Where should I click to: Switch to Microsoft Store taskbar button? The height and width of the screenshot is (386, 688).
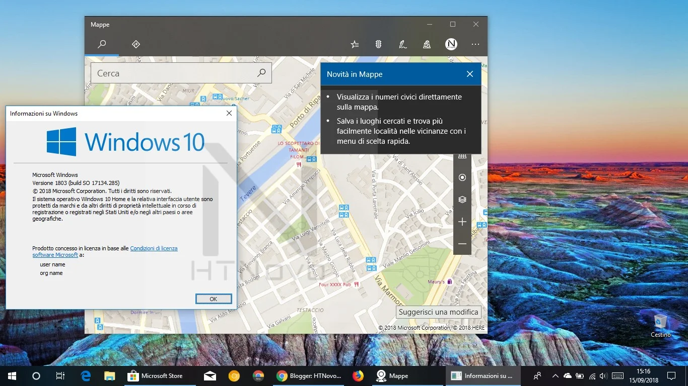pos(160,376)
